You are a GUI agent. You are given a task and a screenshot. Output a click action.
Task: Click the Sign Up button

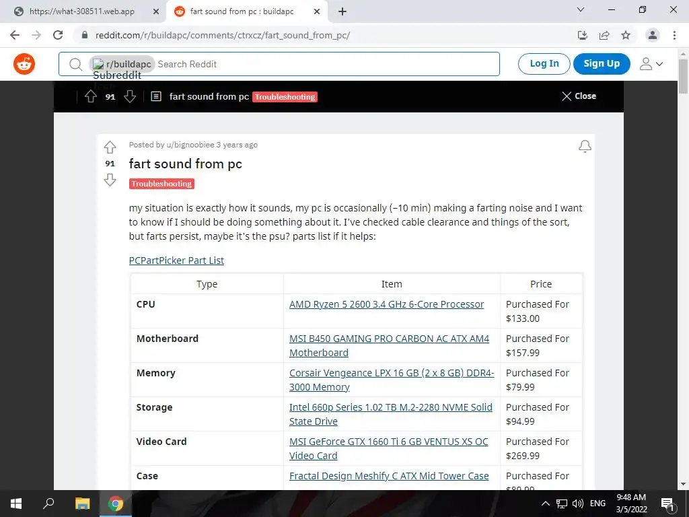click(x=602, y=64)
